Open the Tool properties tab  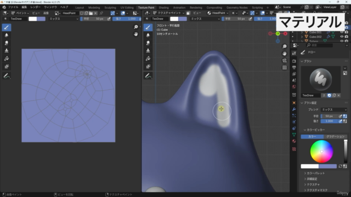coord(294,53)
